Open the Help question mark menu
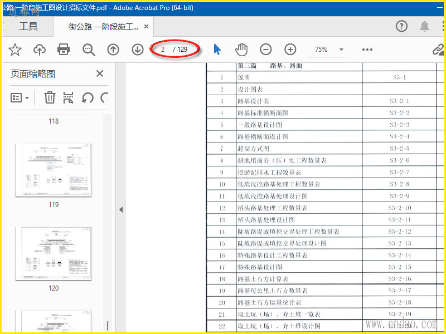446x334 pixels. coord(401,26)
